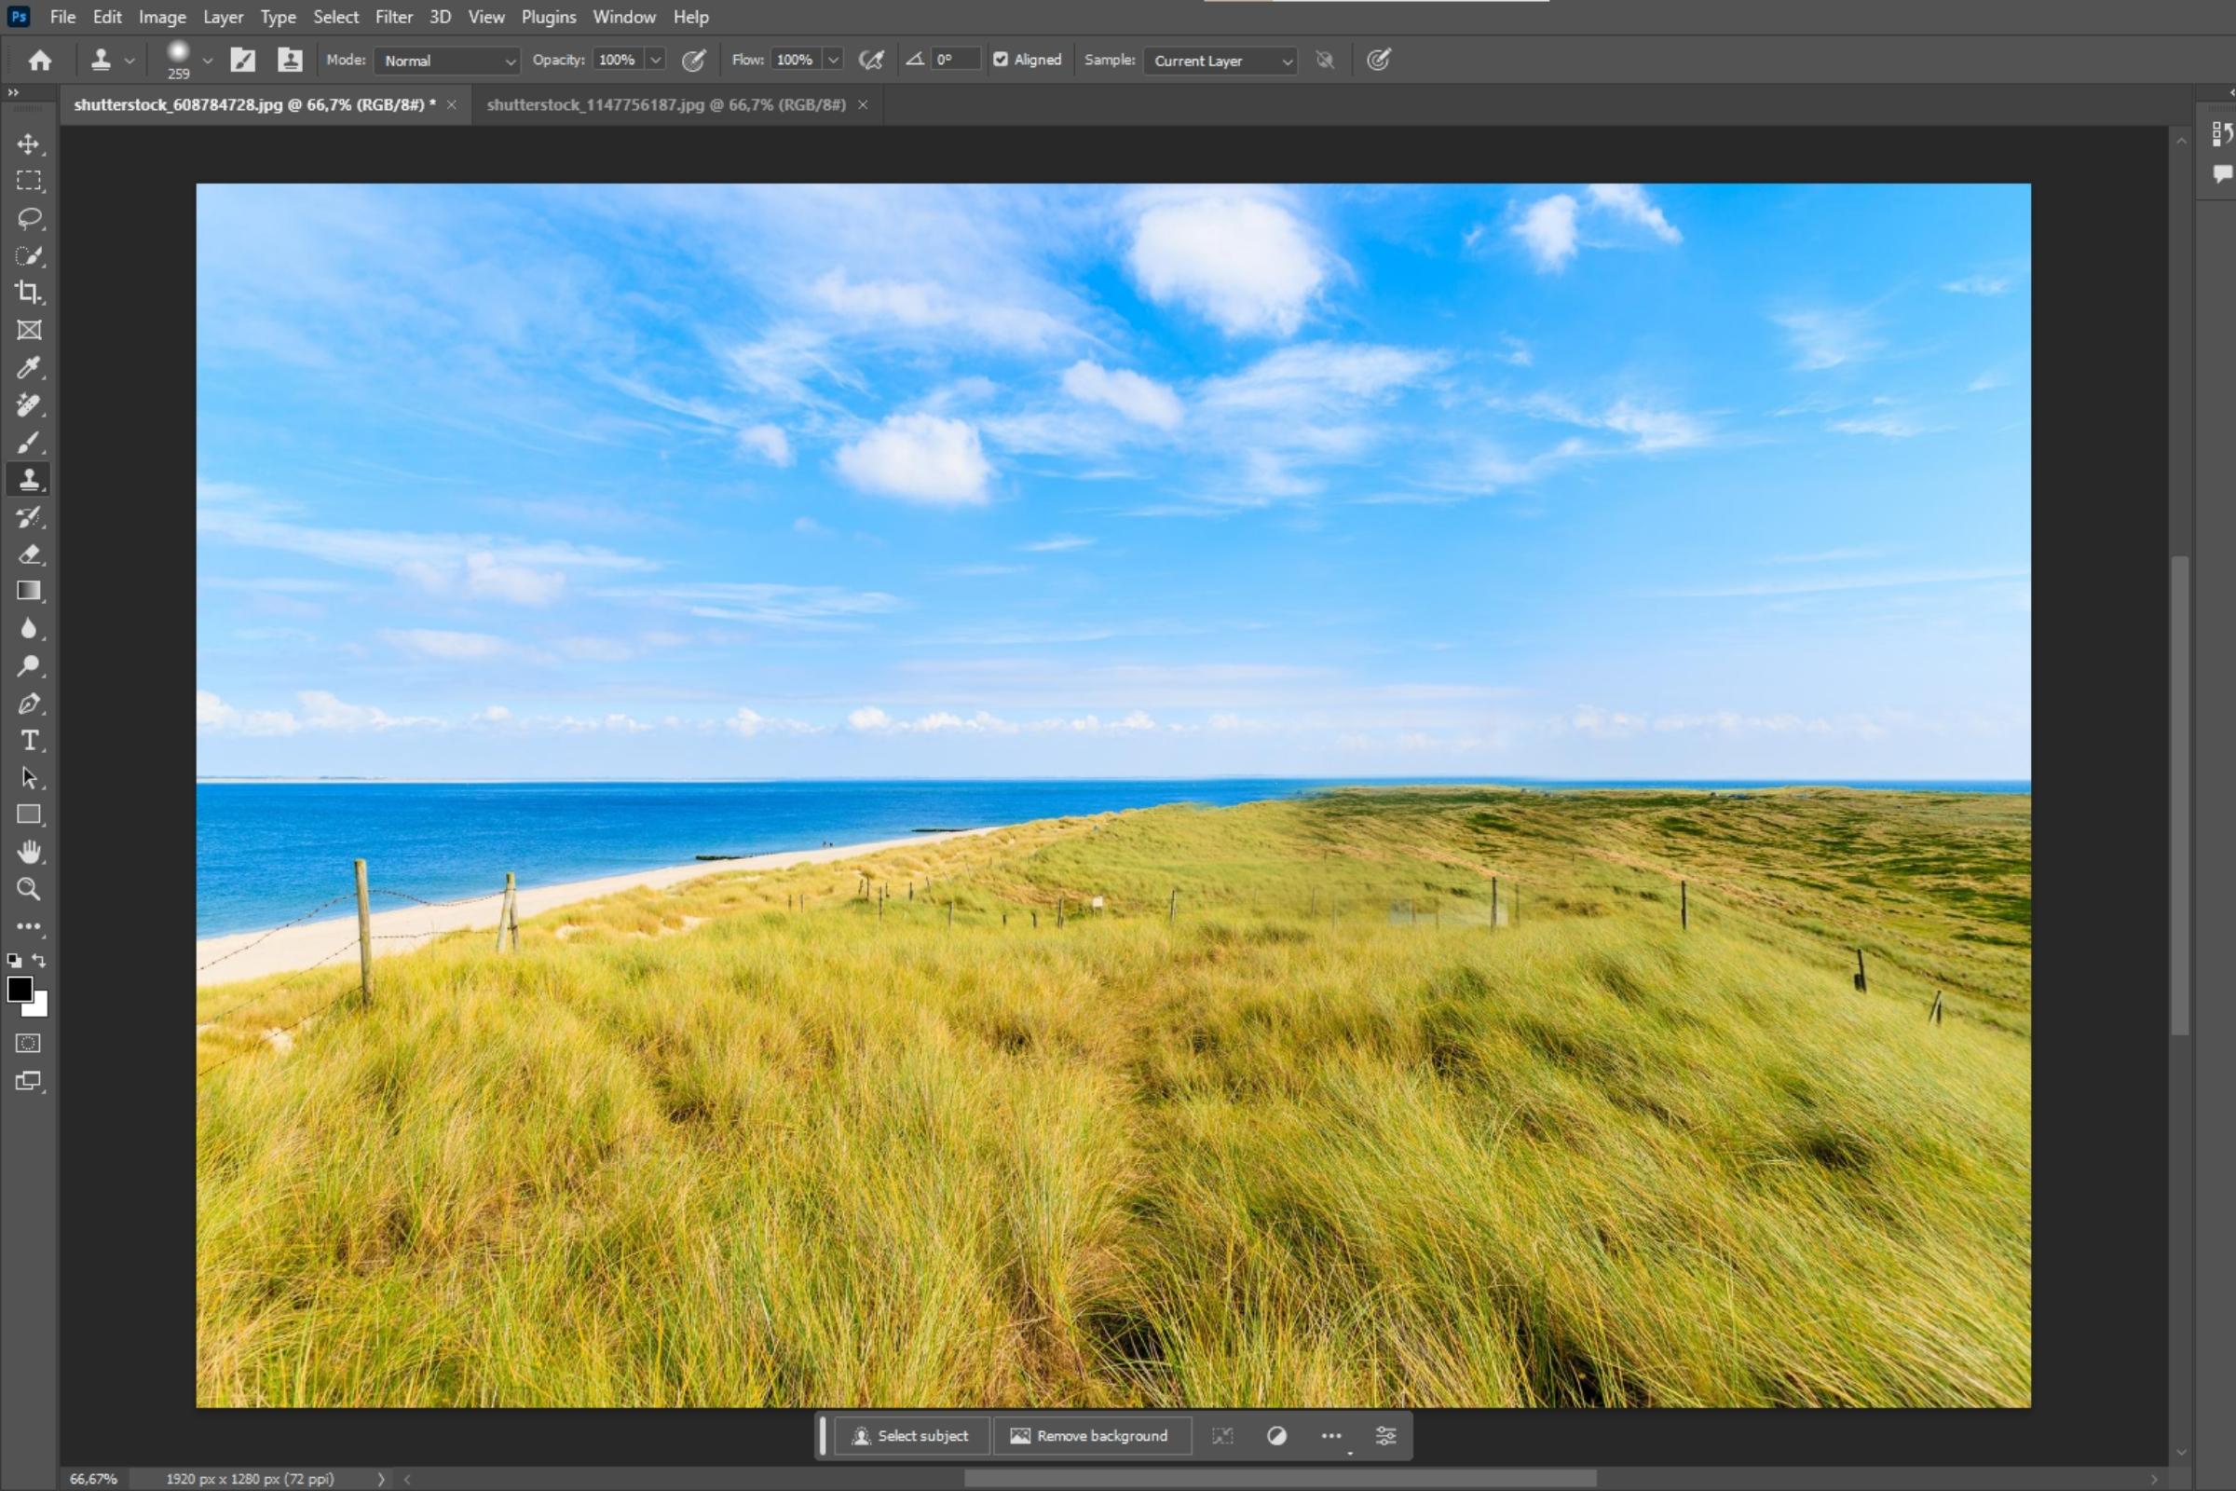The width and height of the screenshot is (2236, 1491).
Task: Open the Mode dropdown set to Normal
Action: pyautogui.click(x=447, y=61)
